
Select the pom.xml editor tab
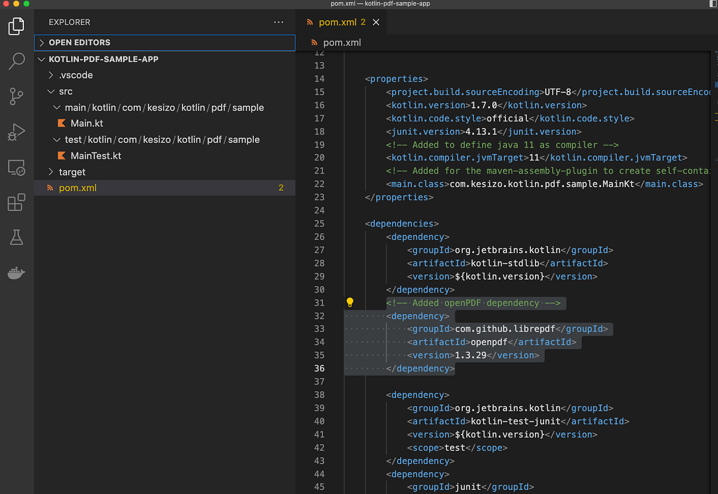coord(337,22)
